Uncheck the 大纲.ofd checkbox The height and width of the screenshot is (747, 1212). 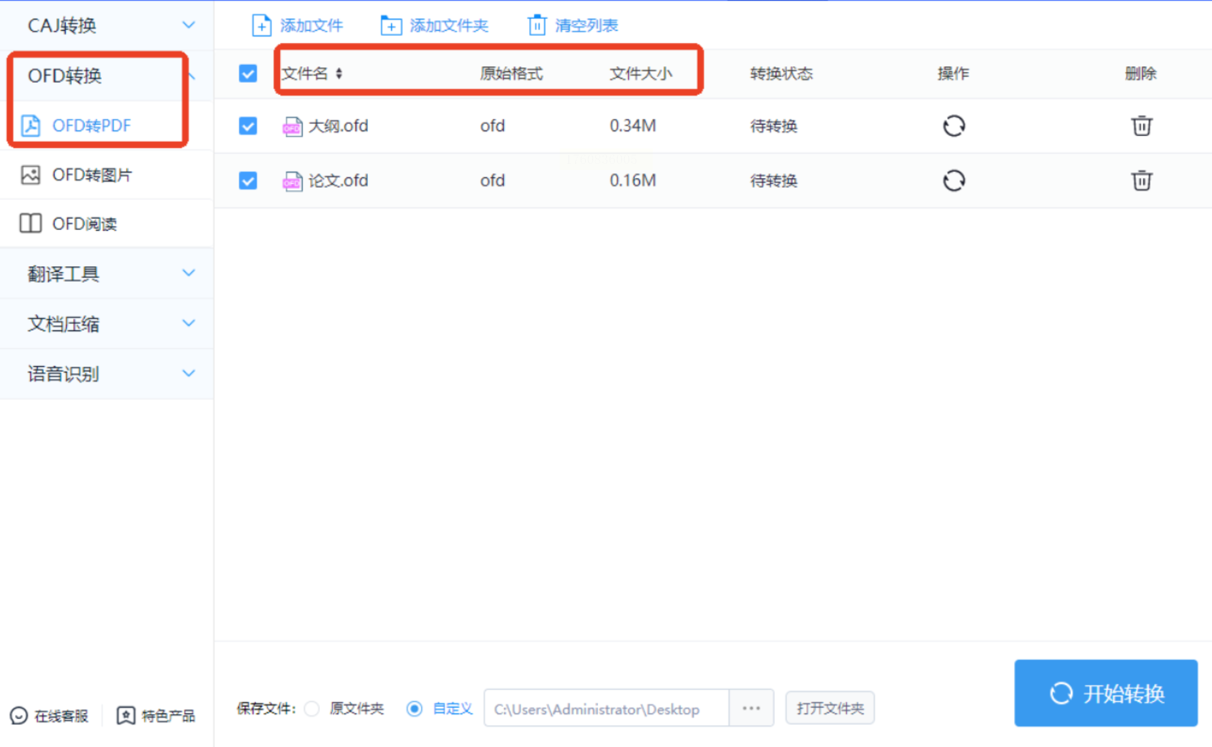point(248,126)
